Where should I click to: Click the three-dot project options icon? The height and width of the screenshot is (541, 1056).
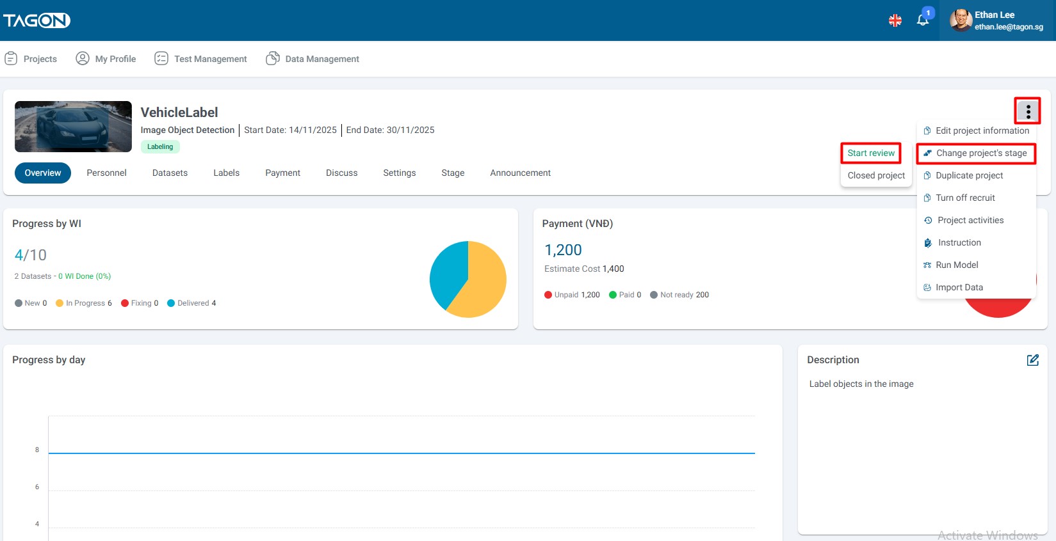point(1027,111)
